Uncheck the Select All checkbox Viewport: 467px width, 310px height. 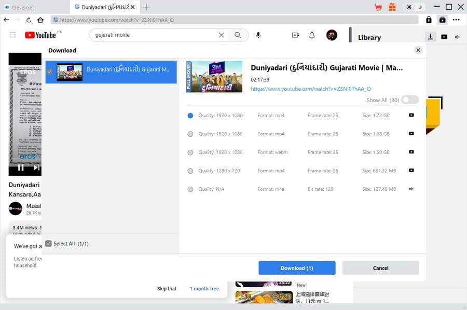point(48,244)
